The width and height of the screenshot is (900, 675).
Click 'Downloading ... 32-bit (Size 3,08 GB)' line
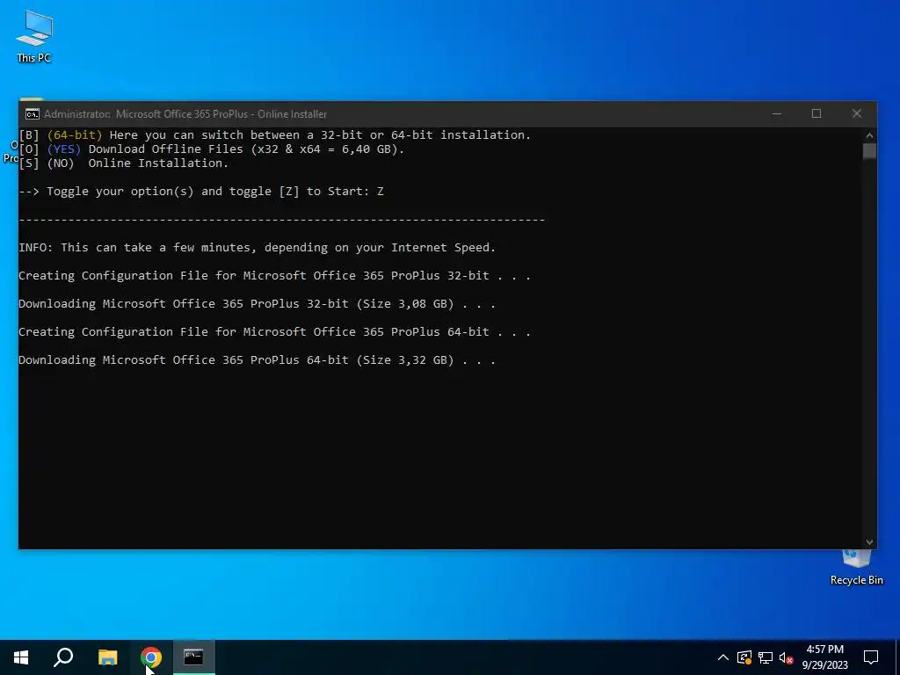[x=257, y=303]
